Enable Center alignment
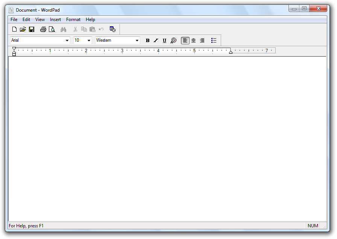This screenshot has width=337, height=239. [193, 40]
